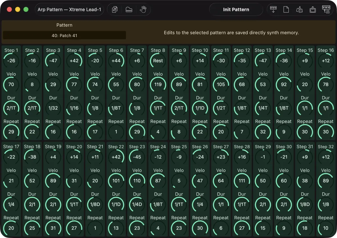Click the keyboard save-to-synth icon

pyautogui.click(x=326, y=10)
